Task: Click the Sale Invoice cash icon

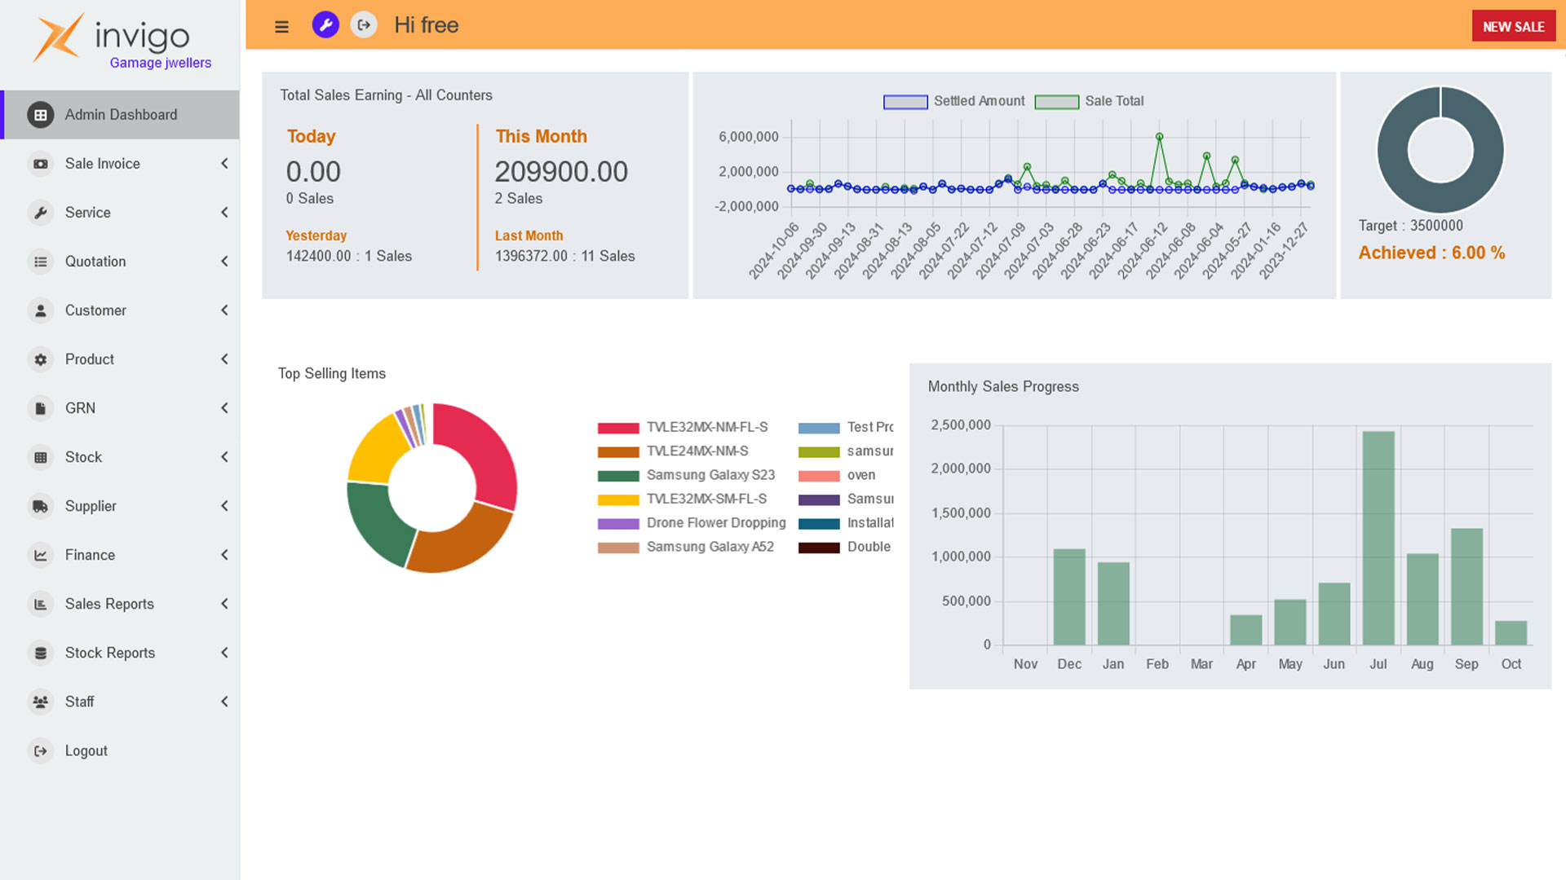Action: click(41, 164)
